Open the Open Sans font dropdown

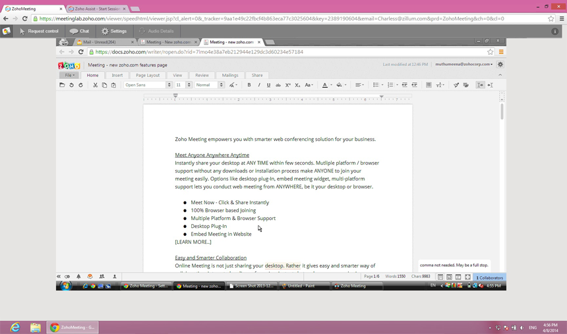(x=148, y=85)
